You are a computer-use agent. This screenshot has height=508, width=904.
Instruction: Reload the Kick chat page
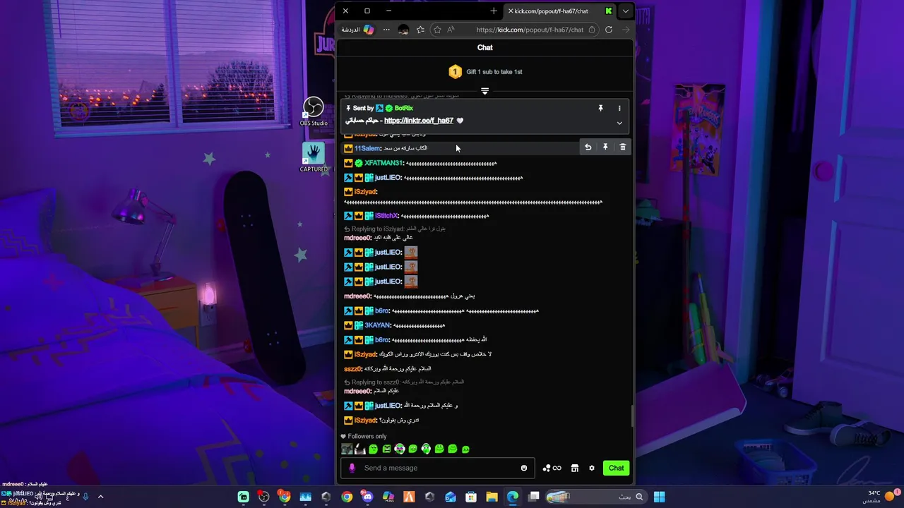[608, 30]
